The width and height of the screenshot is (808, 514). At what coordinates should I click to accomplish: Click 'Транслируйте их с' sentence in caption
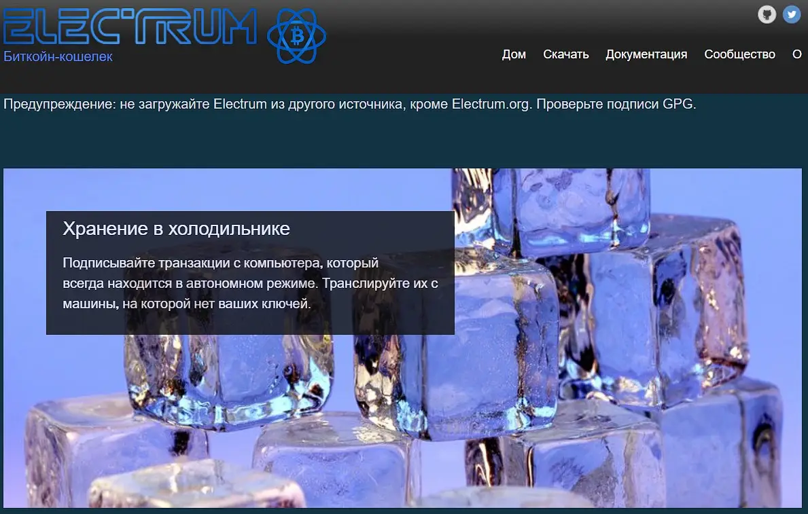[381, 283]
